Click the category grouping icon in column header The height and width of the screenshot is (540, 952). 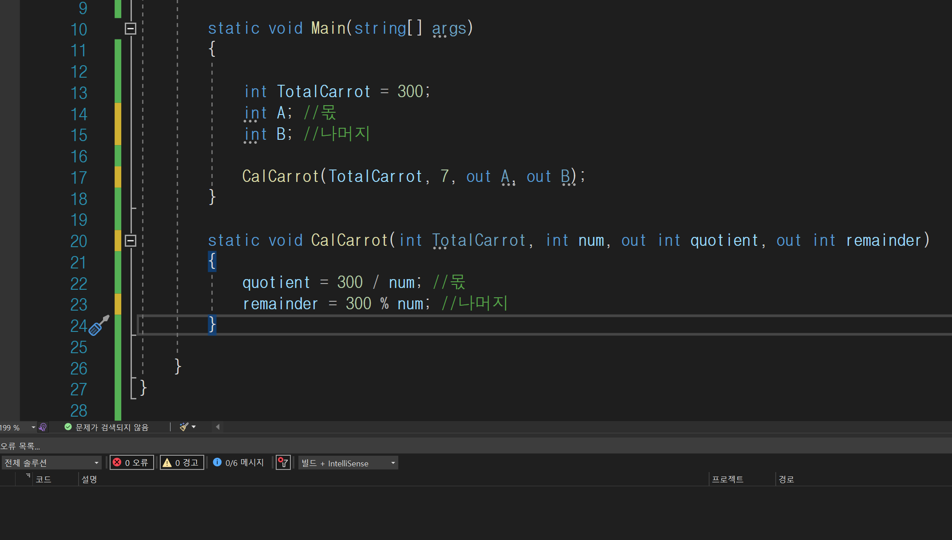tap(28, 476)
